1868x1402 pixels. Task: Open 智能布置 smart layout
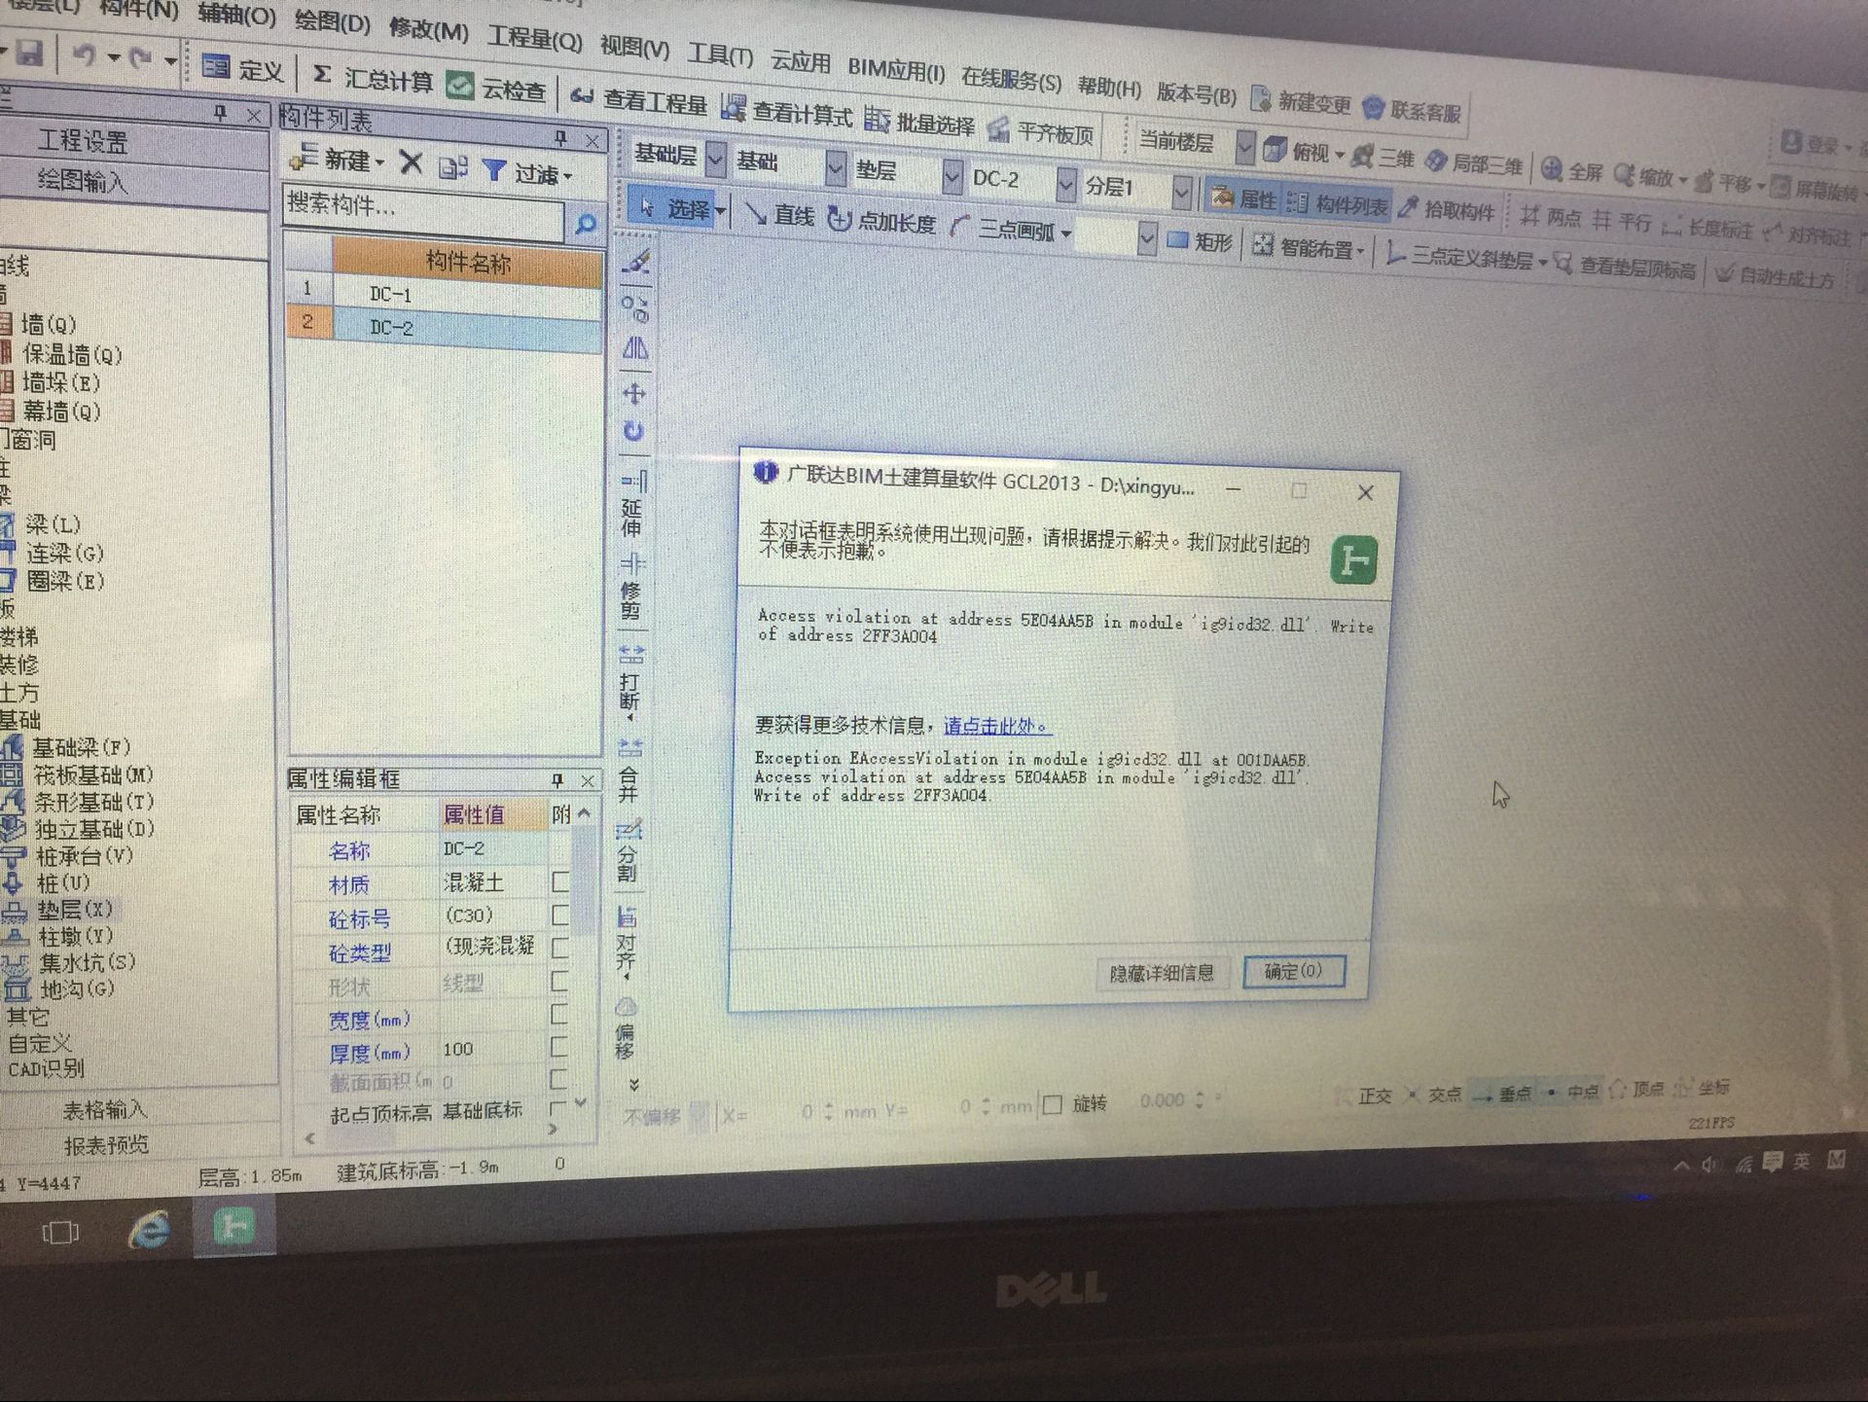1308,247
